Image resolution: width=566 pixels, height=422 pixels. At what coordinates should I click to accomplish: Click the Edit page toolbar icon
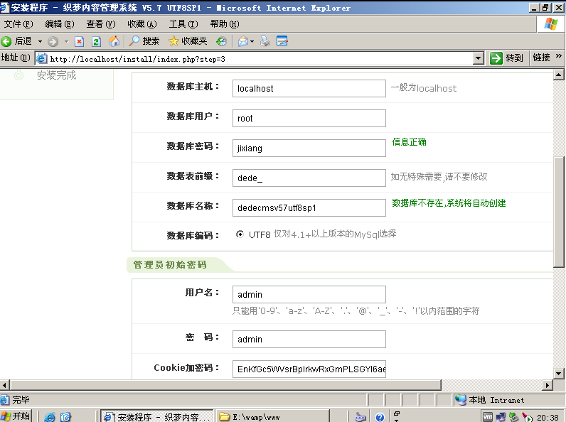pyautogui.click(x=282, y=41)
